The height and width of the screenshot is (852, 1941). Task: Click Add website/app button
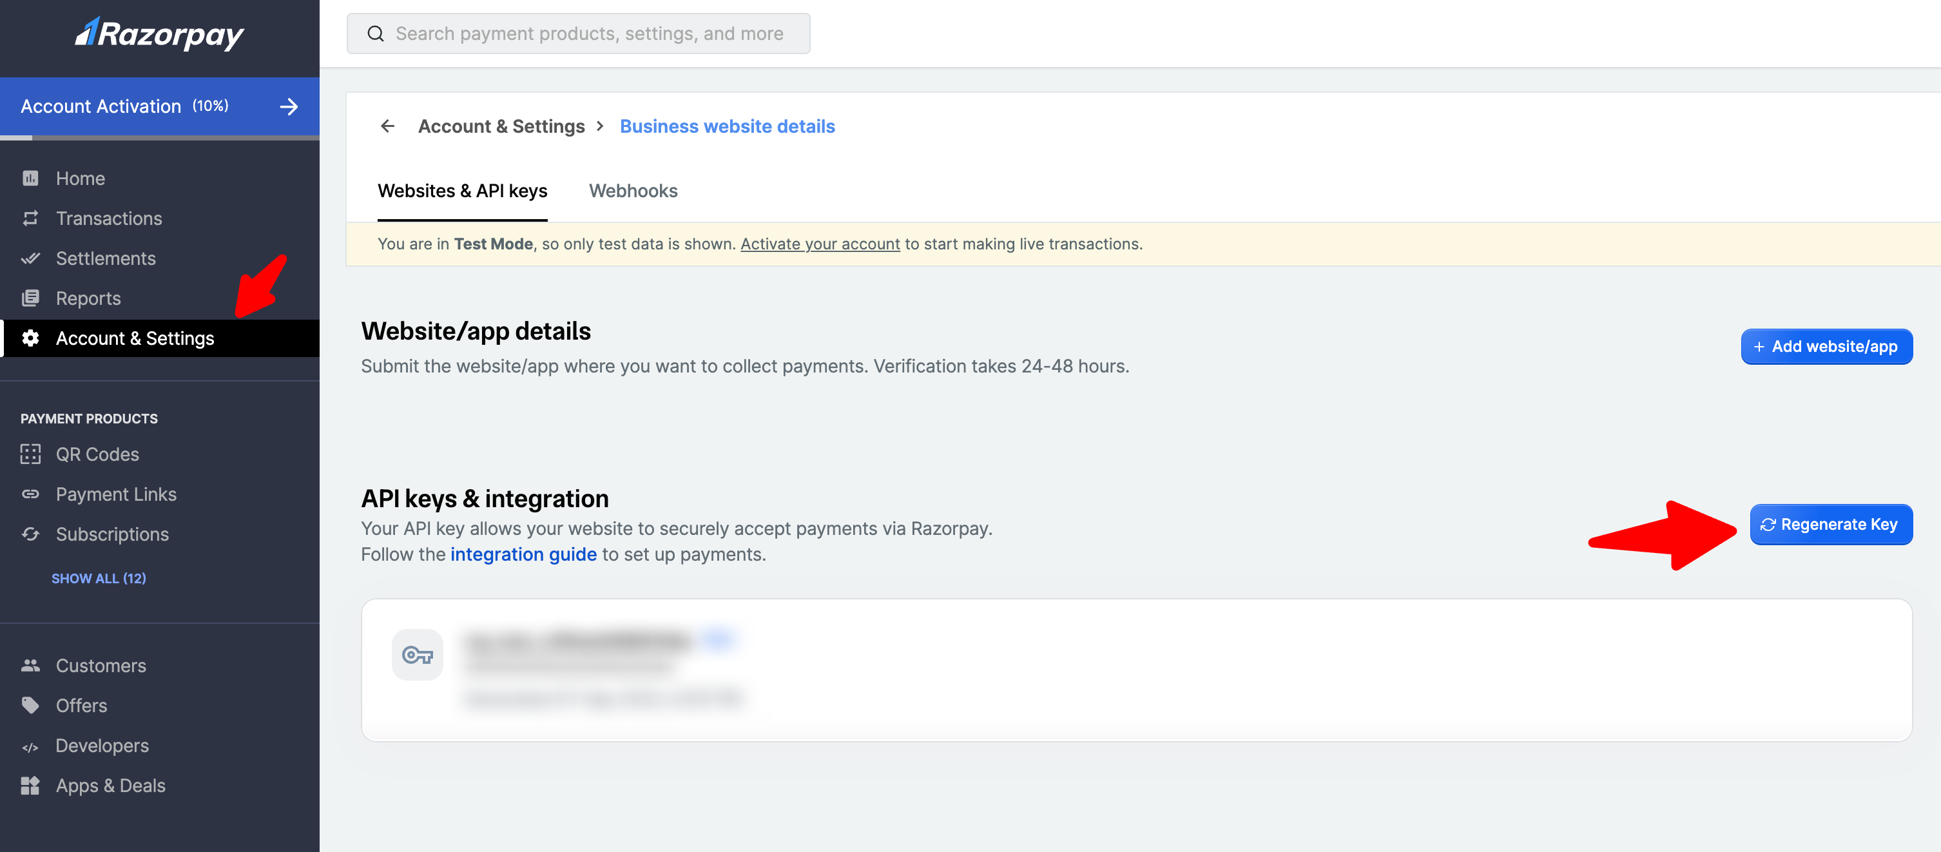[1826, 347]
